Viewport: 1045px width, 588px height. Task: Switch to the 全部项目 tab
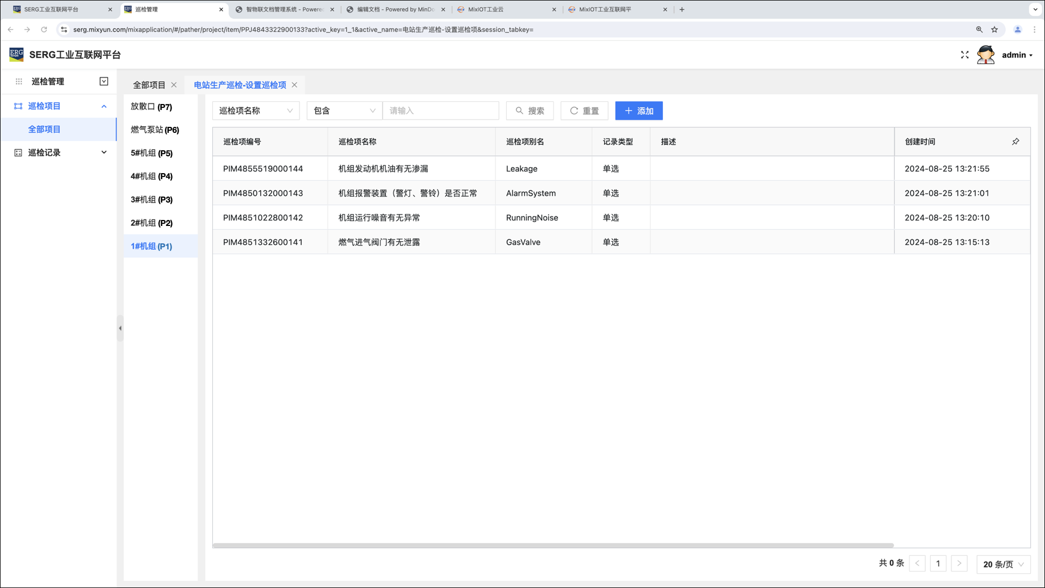click(x=149, y=85)
